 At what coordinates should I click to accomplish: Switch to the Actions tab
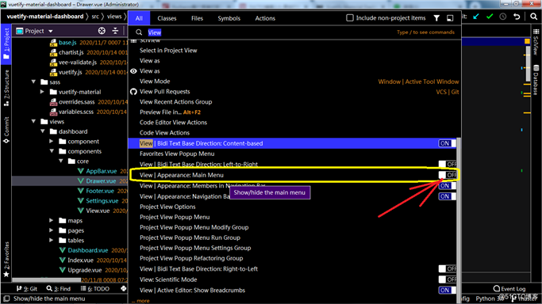265,18
